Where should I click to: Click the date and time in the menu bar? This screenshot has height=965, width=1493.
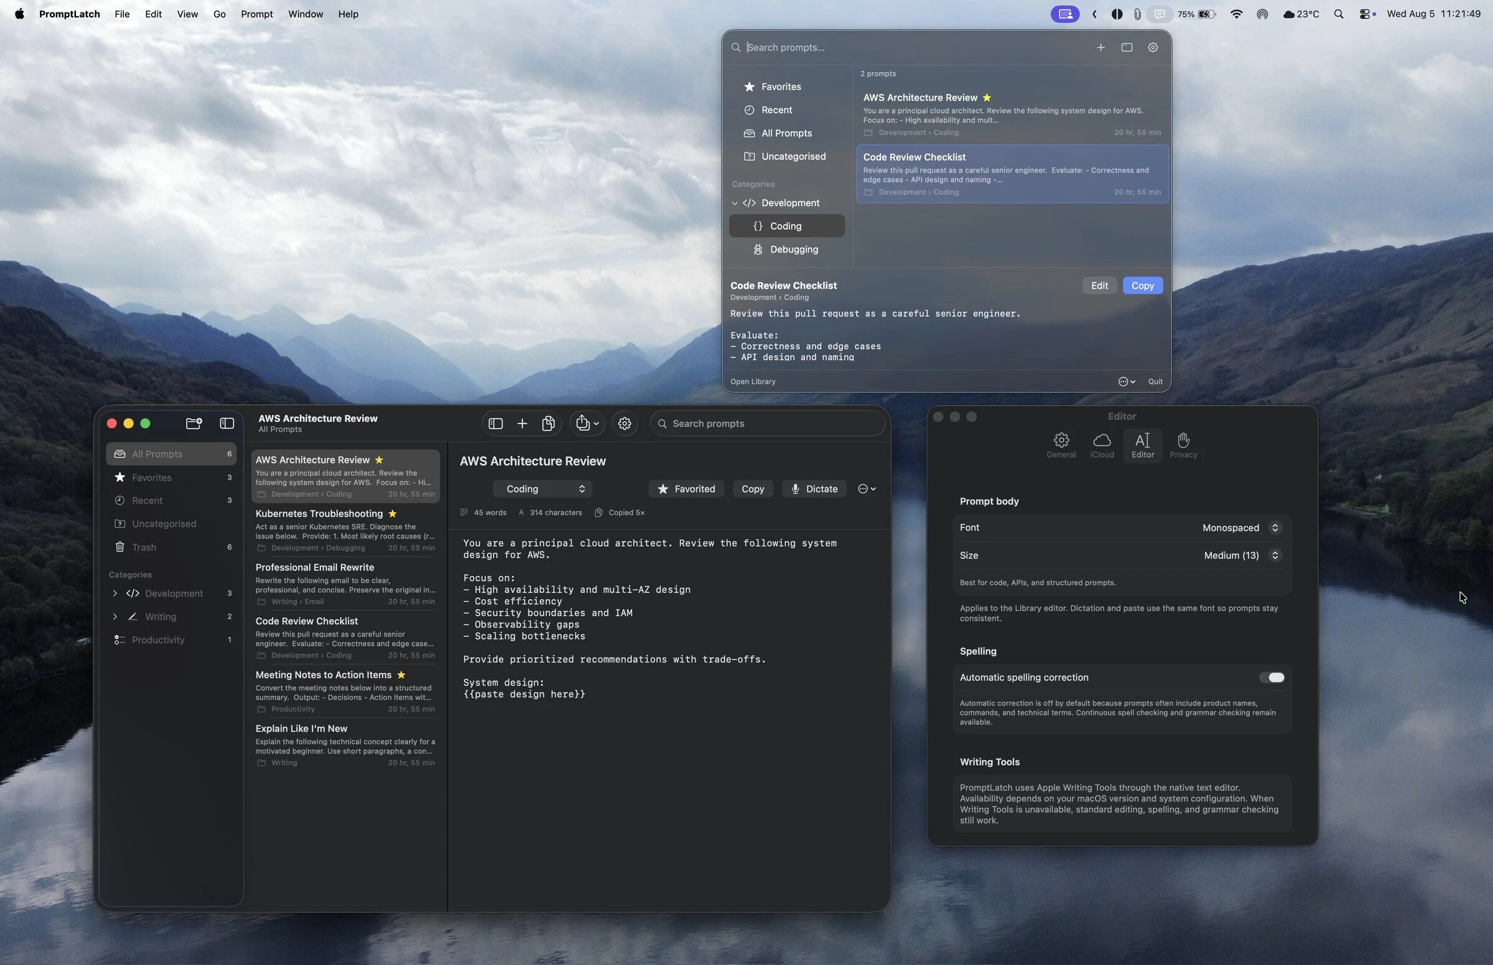[x=1433, y=14]
